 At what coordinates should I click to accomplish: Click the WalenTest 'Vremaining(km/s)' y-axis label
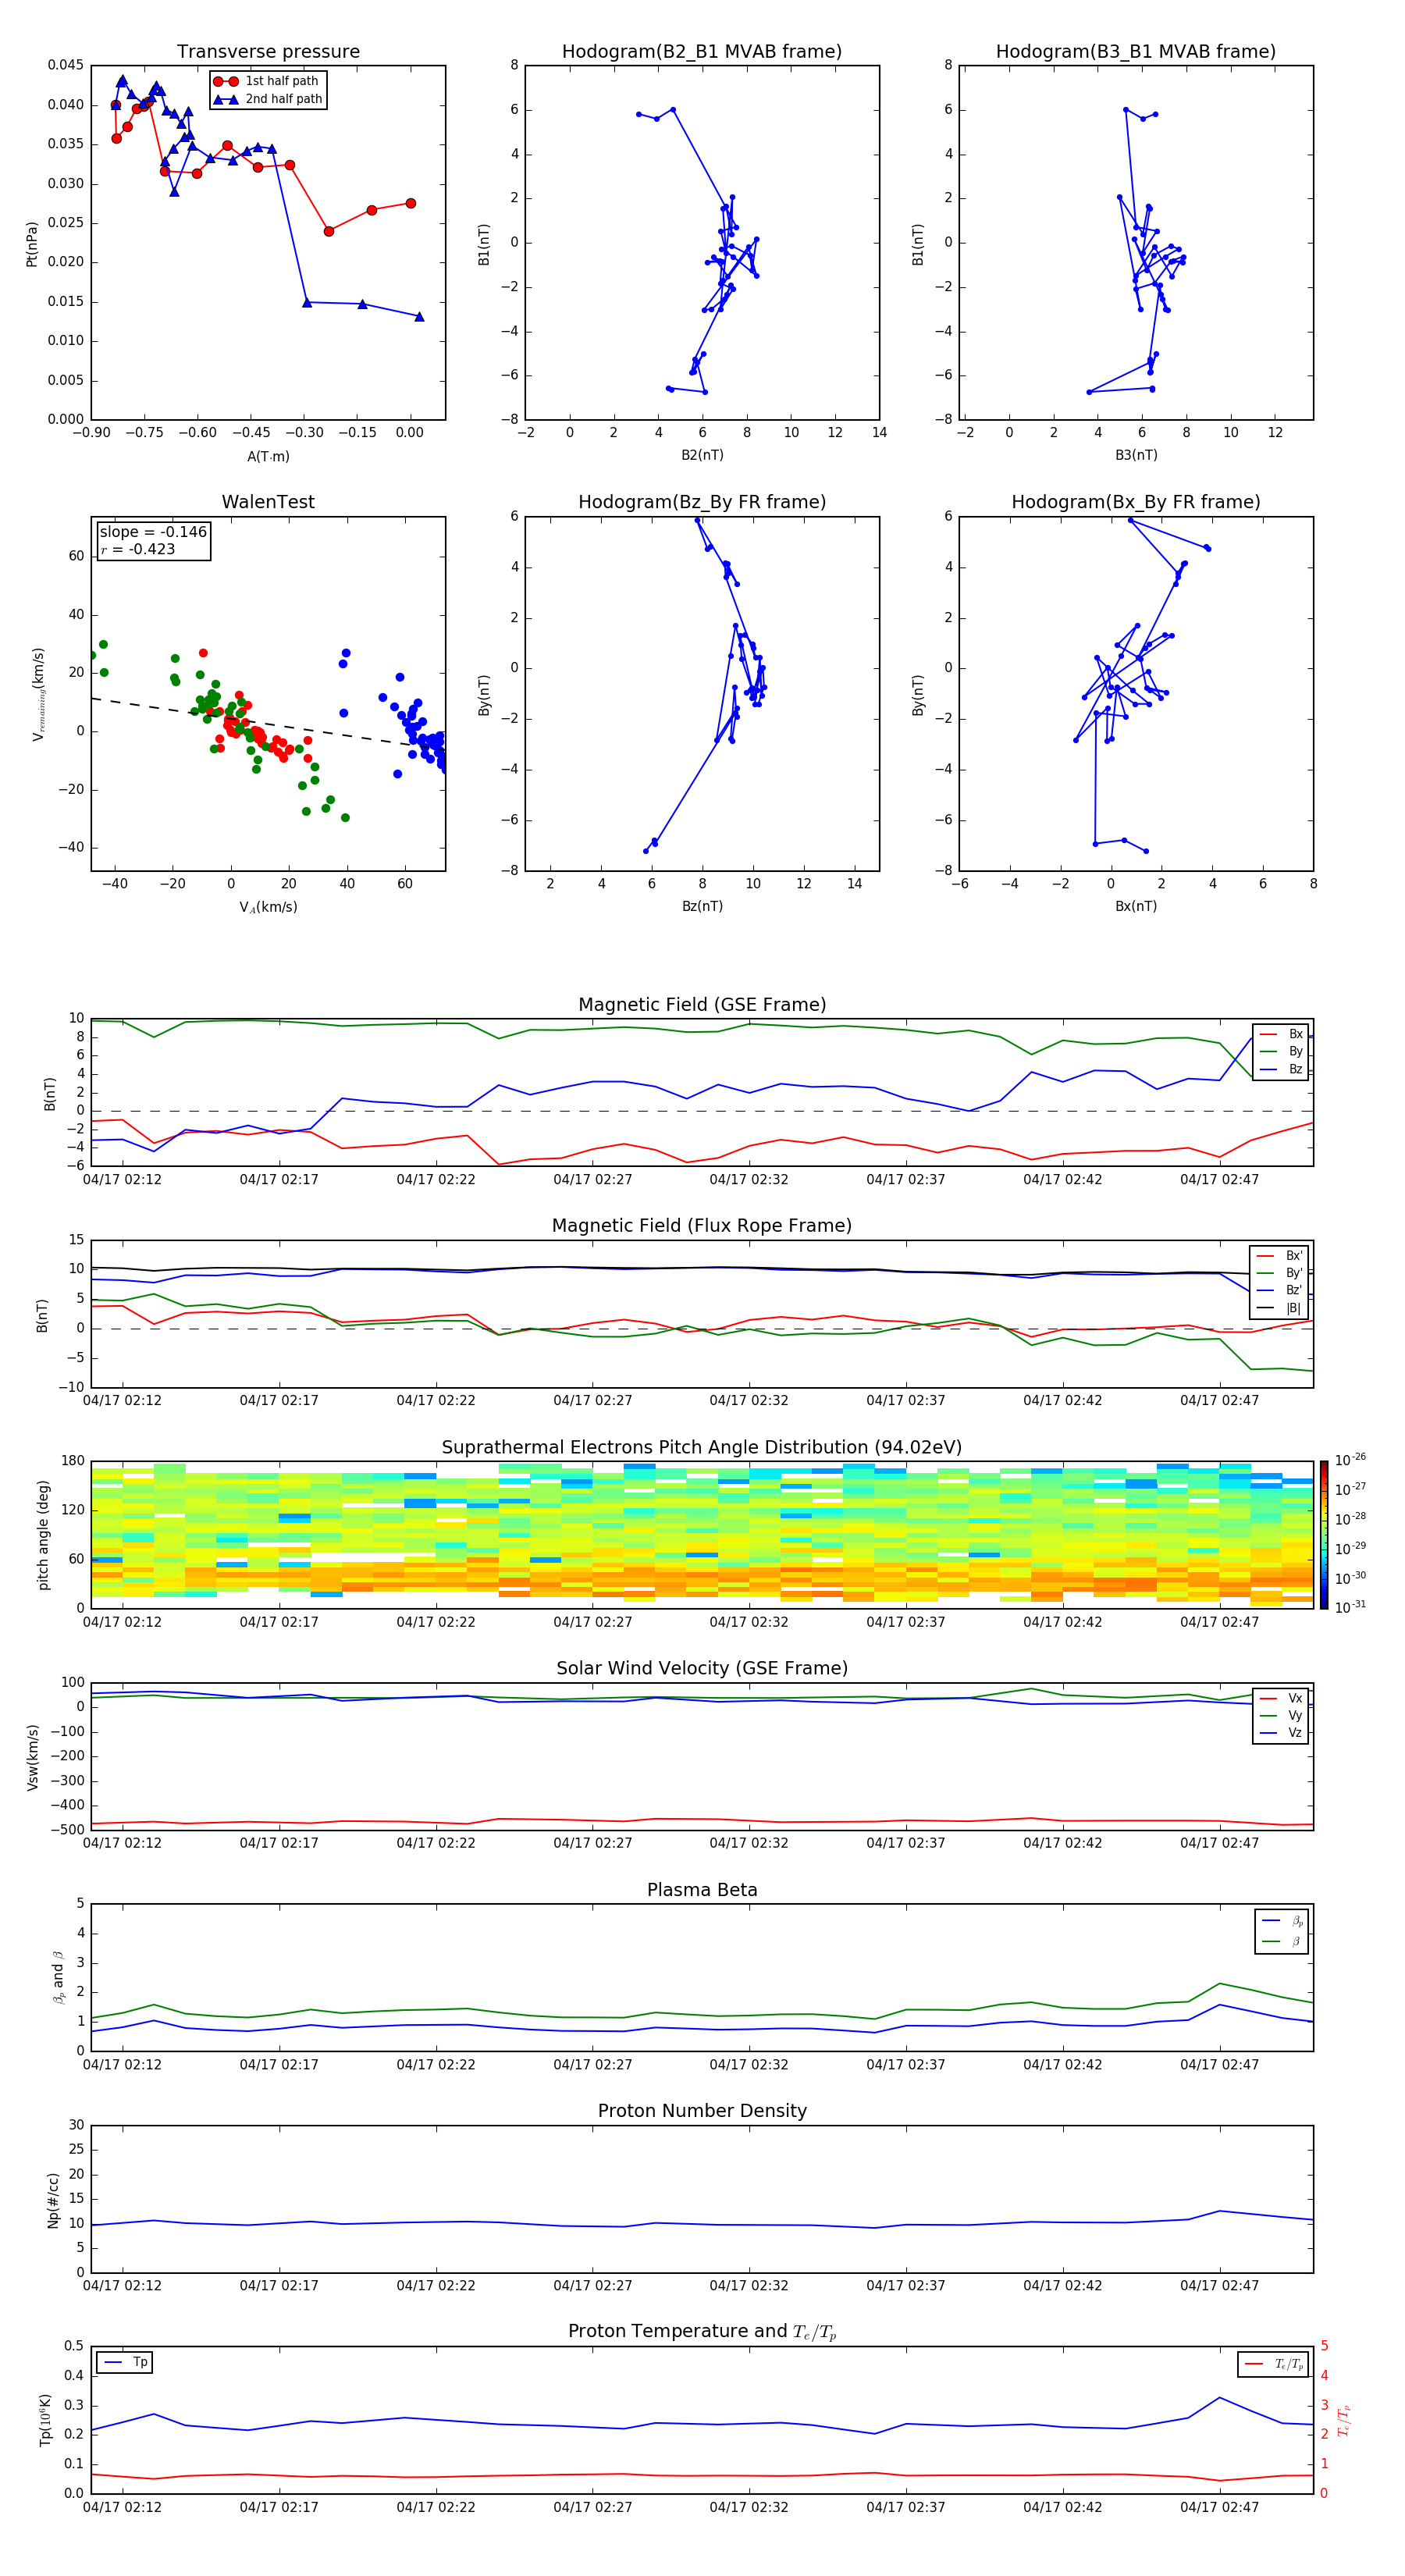[38, 694]
